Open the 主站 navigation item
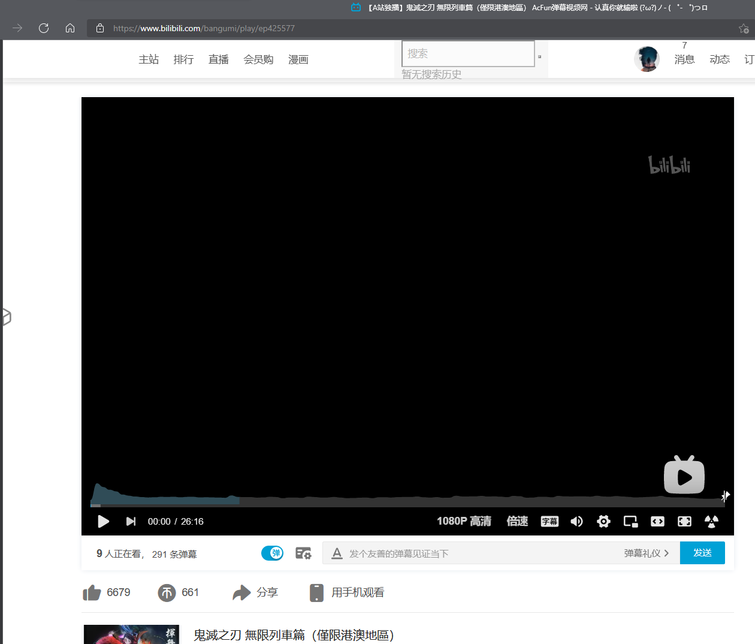The image size is (755, 644). click(x=149, y=59)
